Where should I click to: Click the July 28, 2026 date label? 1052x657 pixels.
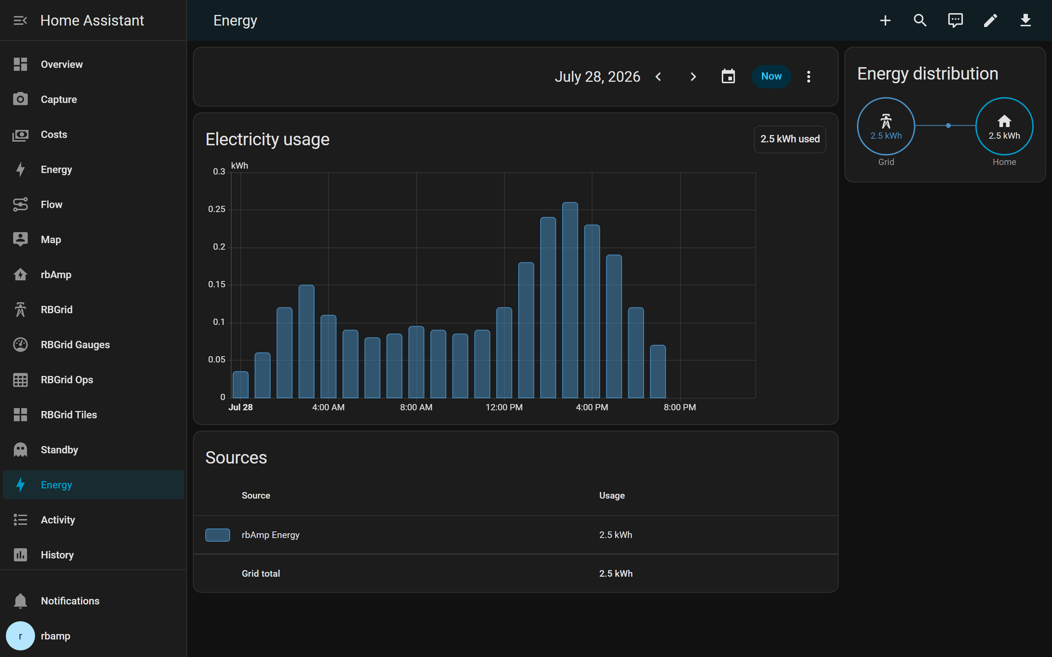point(597,76)
